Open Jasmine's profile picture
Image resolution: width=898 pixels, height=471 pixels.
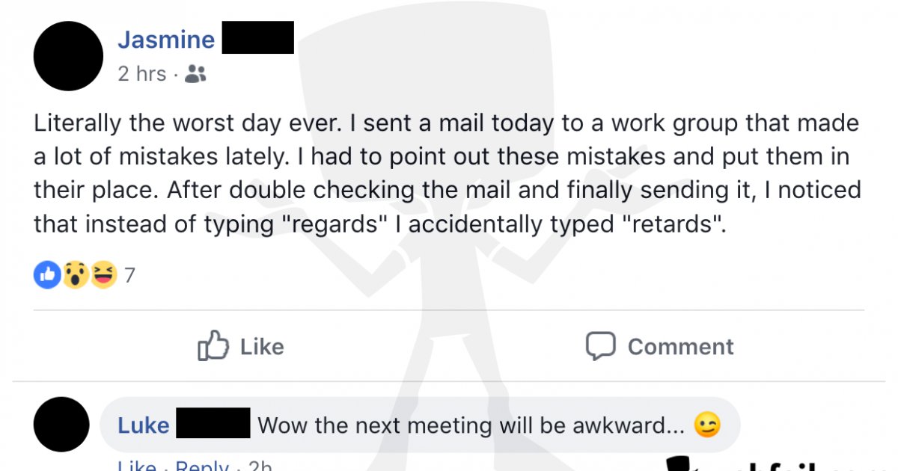pyautogui.click(x=69, y=56)
